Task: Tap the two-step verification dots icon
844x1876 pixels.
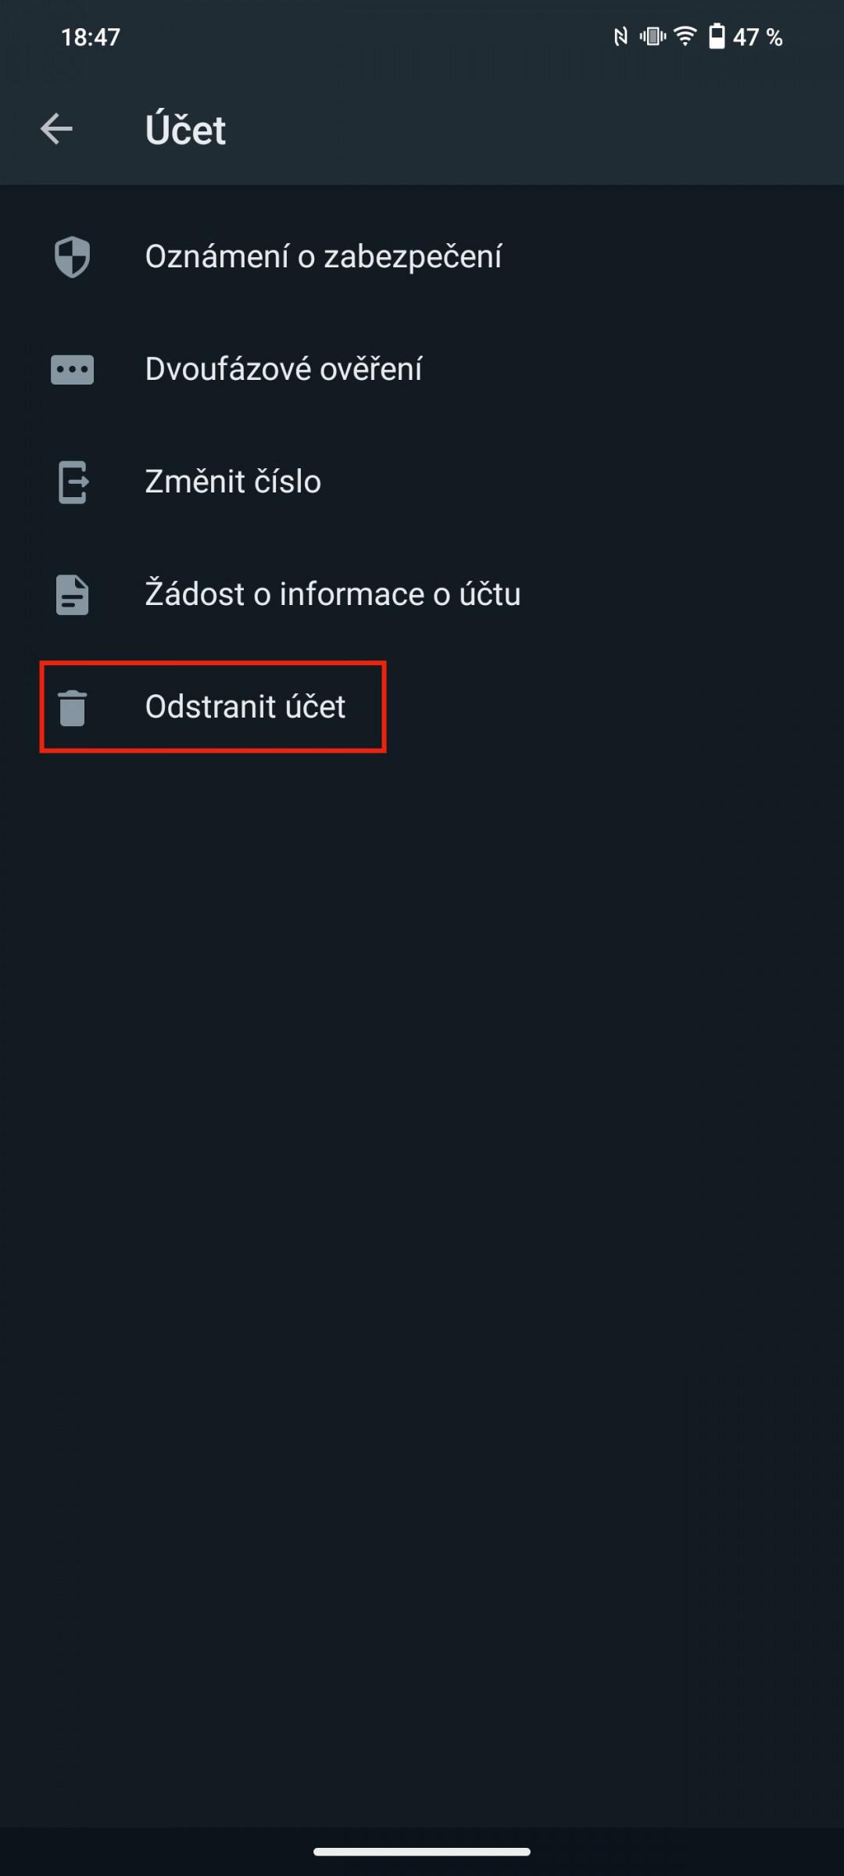Action: pyautogui.click(x=72, y=369)
